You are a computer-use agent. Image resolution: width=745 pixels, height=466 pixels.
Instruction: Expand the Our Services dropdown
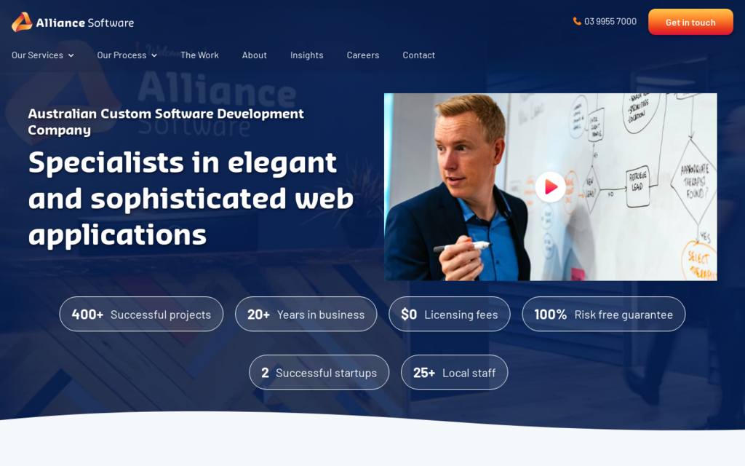tap(37, 55)
